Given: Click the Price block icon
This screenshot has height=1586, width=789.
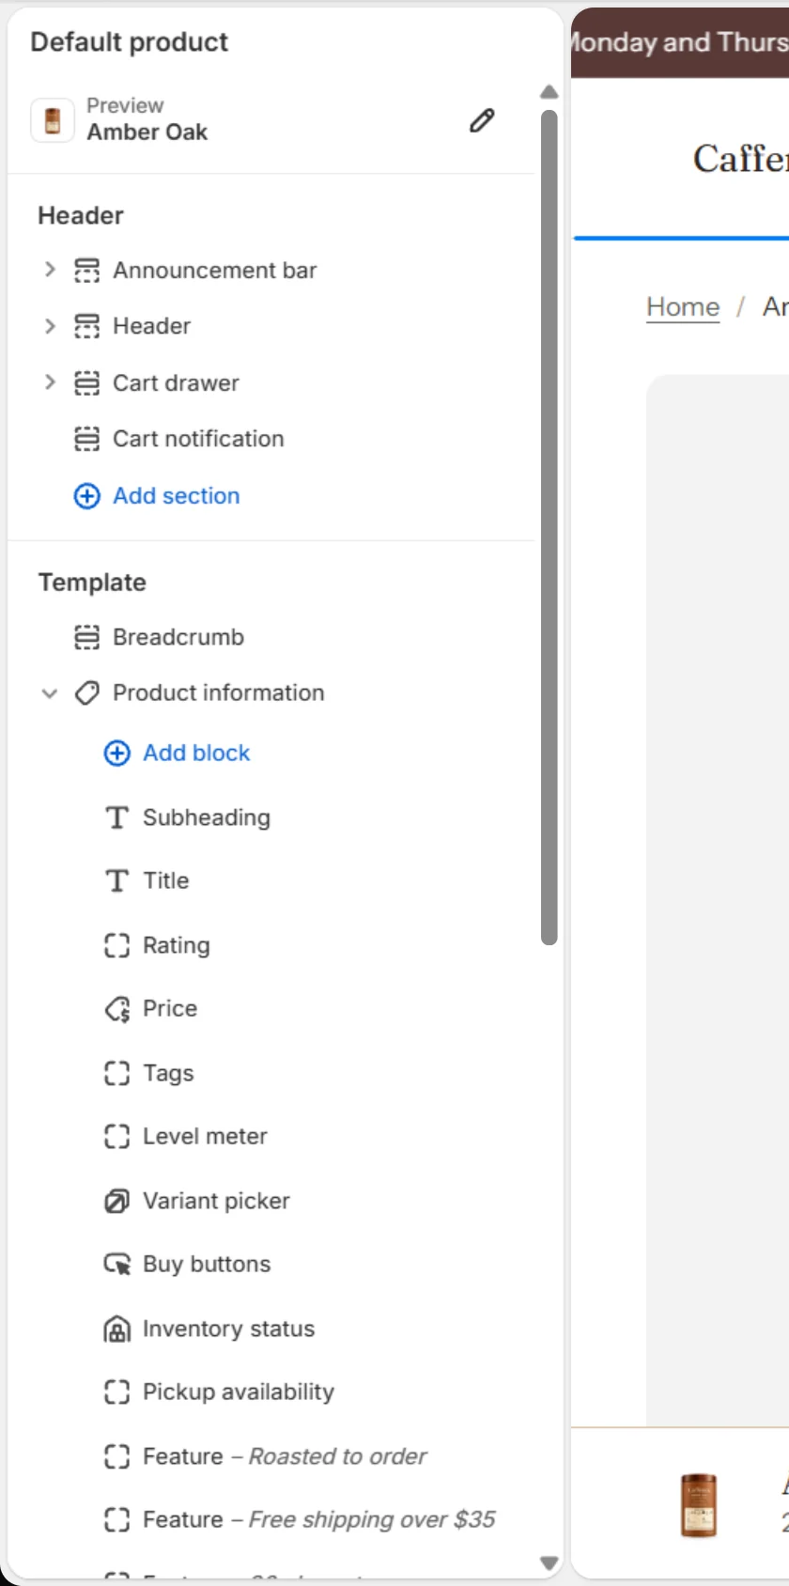Looking at the screenshot, I should 116,1009.
